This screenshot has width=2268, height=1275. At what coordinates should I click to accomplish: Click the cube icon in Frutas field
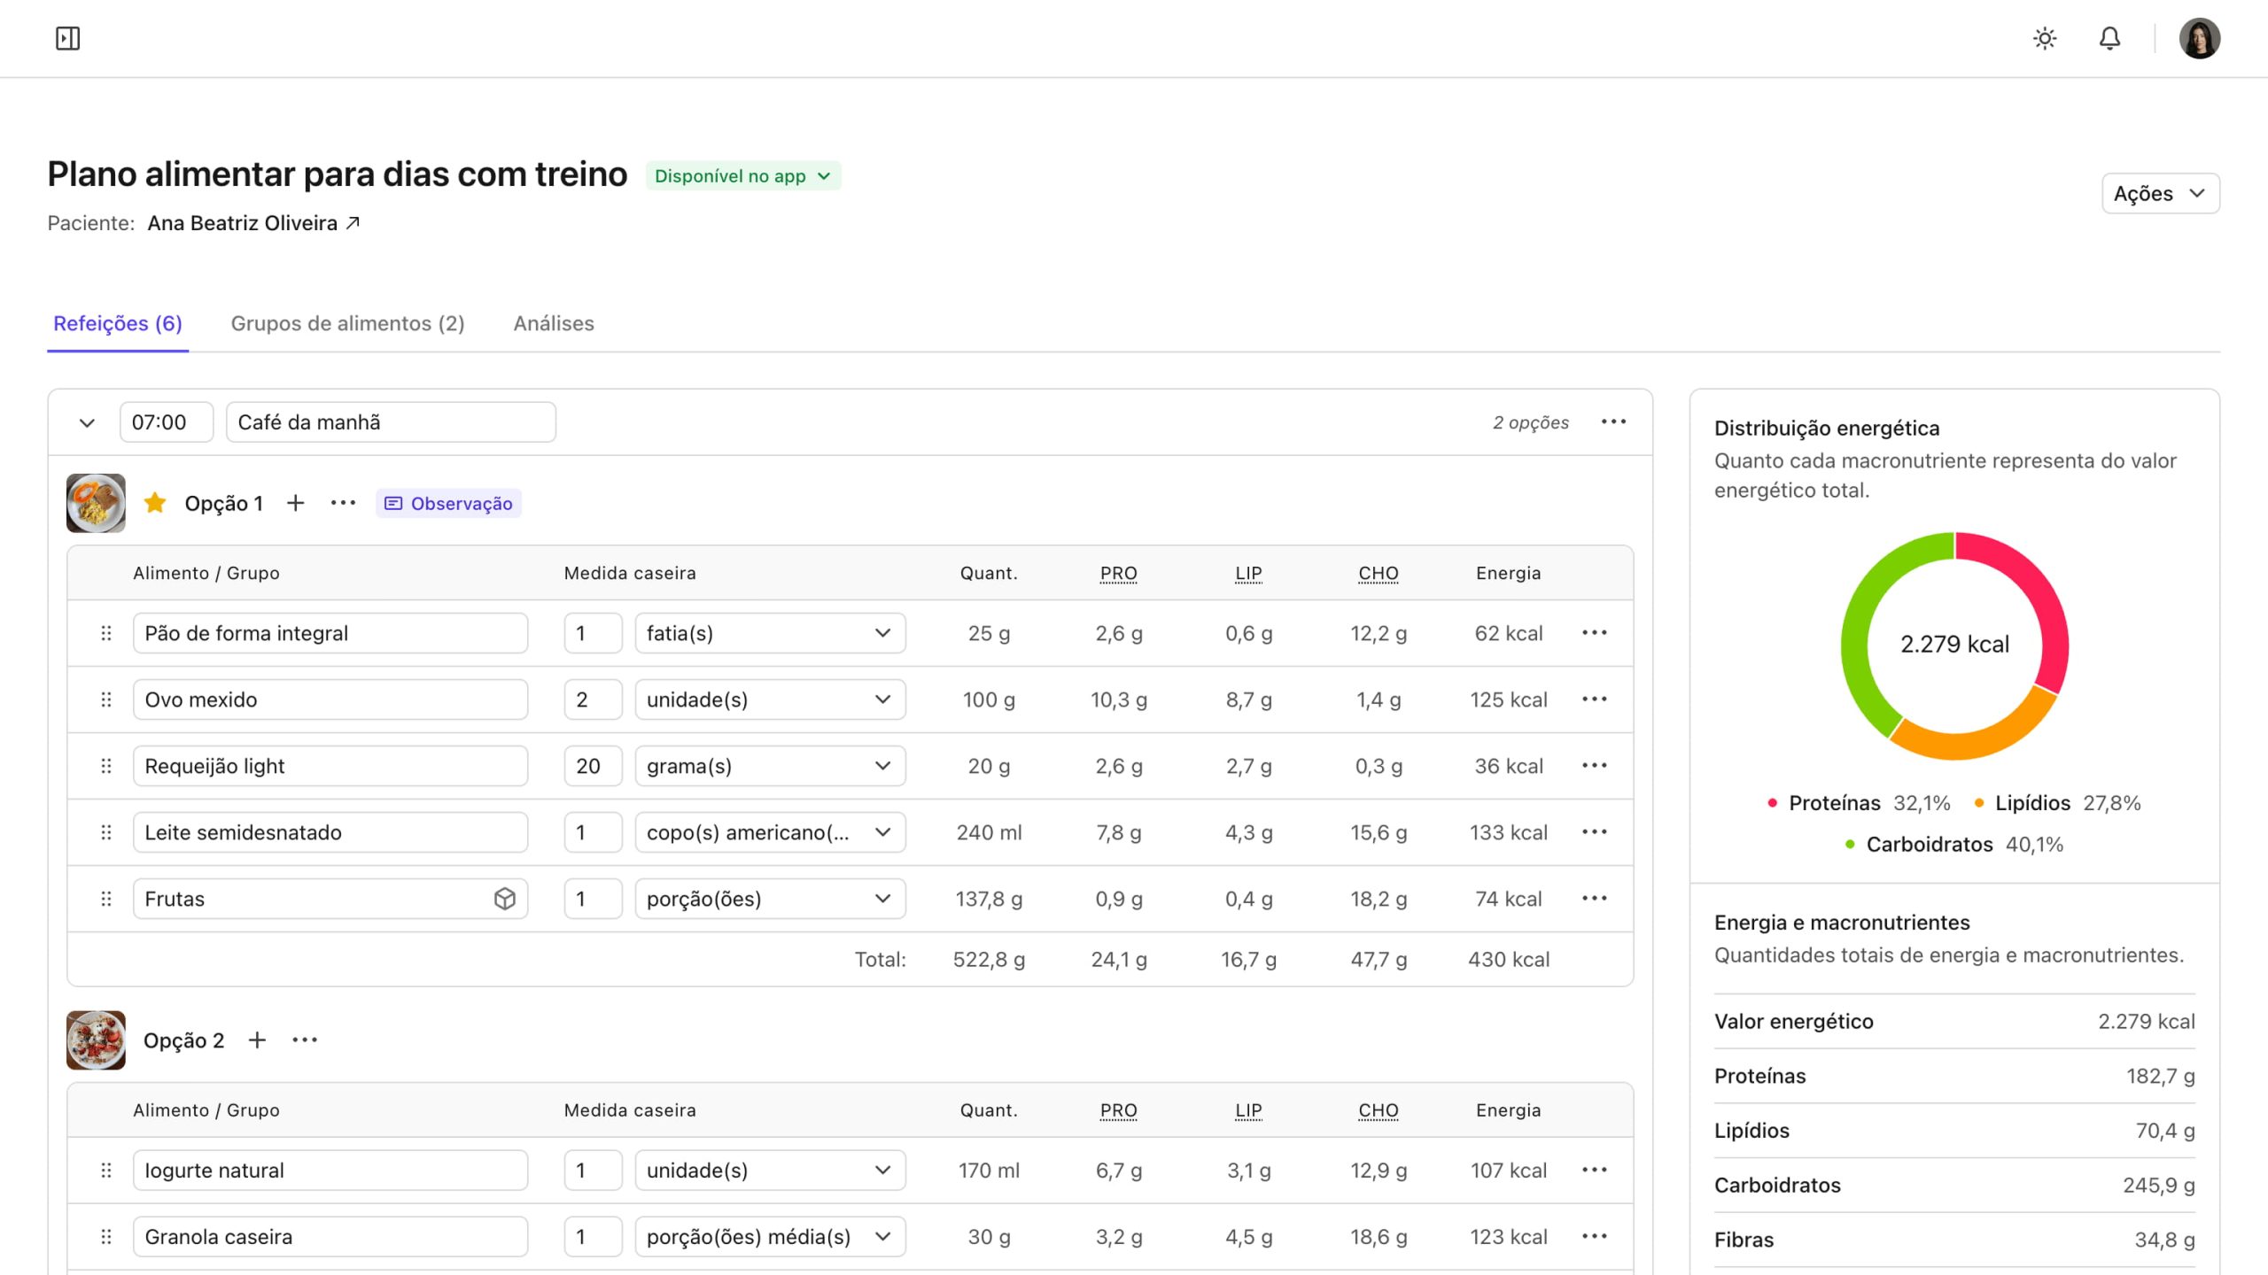(x=504, y=899)
